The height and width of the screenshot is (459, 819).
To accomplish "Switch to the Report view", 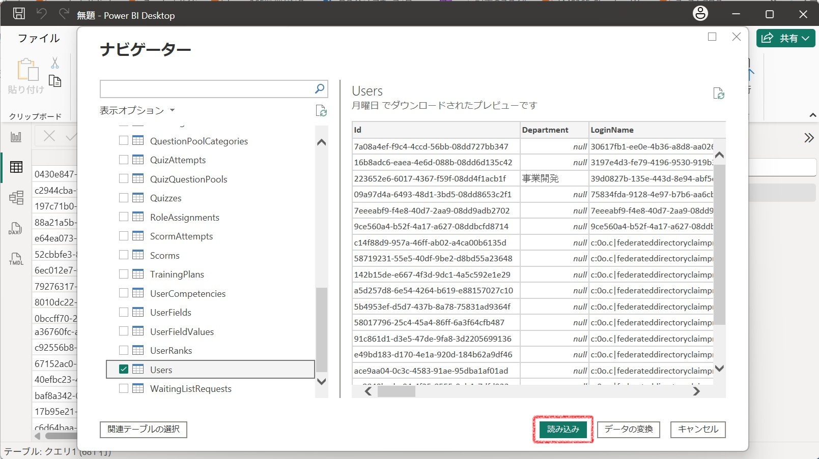I will [16, 136].
